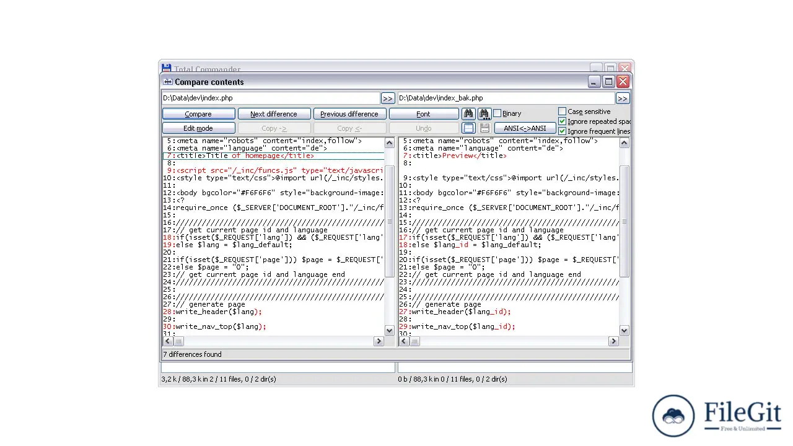Image resolution: width=793 pixels, height=446 pixels.
Task: Click right pane horizontal scroll left arrow
Action: click(403, 341)
